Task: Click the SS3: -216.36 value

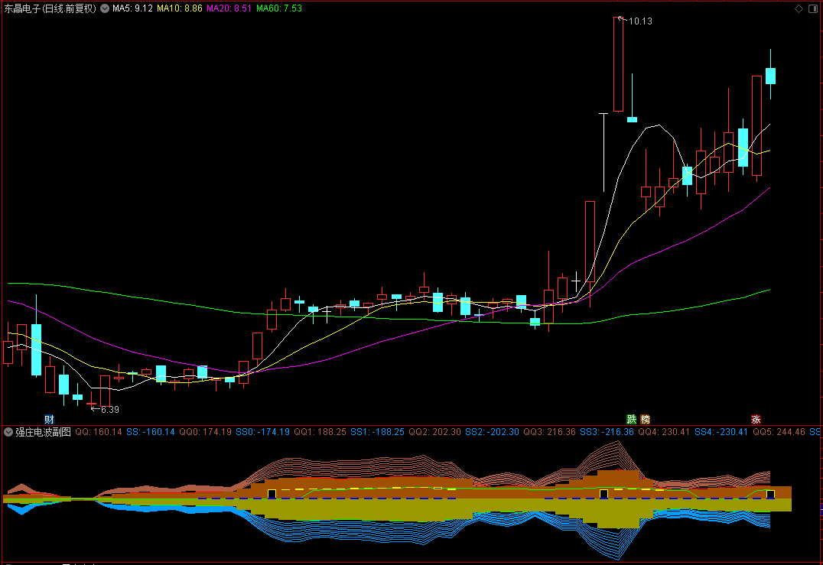Action: point(607,432)
